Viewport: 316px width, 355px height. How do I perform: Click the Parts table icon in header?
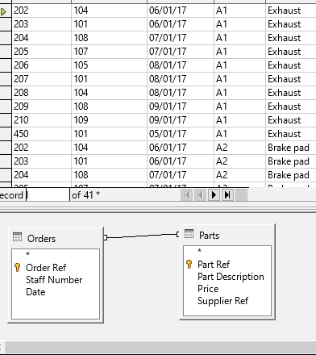189,234
